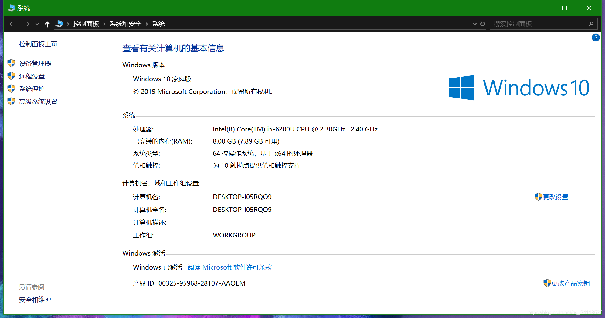Viewport: 605px width, 318px height.
Task: Open 远程设置 from the sidebar
Action: point(32,76)
